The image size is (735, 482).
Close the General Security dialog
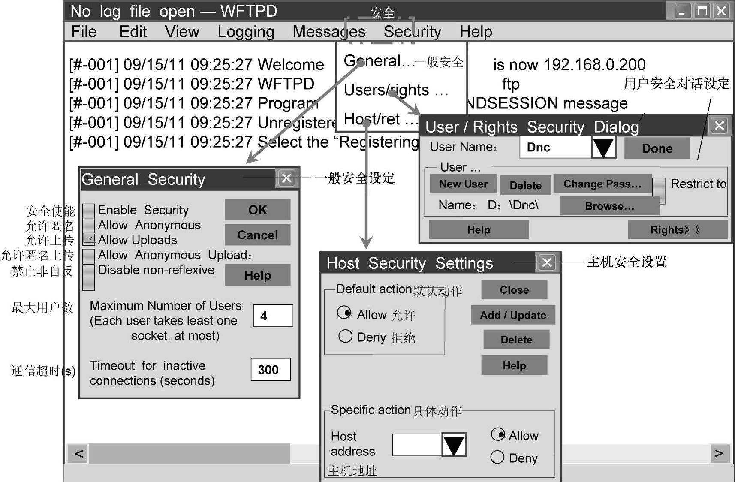[x=286, y=178]
